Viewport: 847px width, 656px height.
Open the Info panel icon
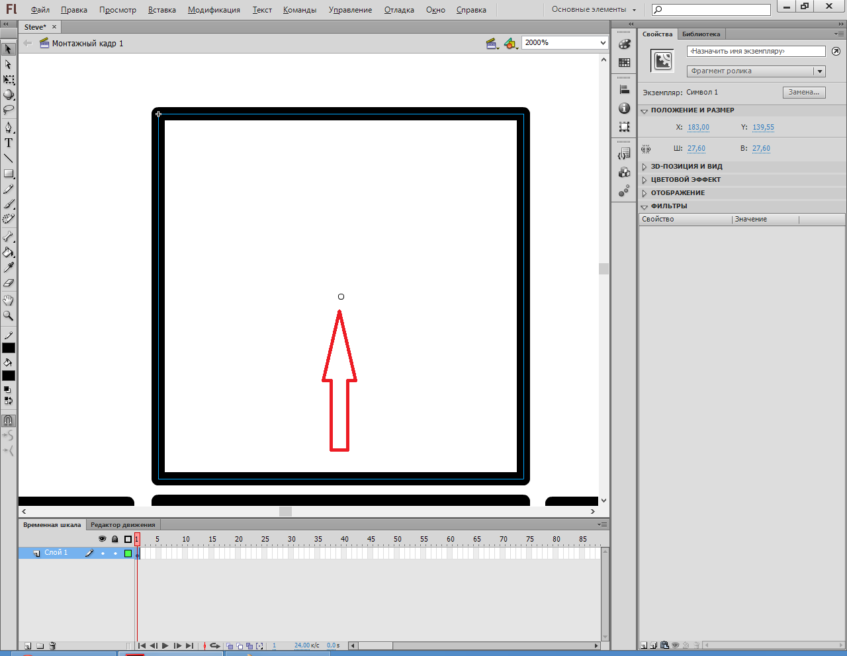[x=624, y=108]
